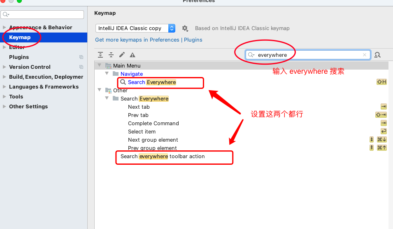Open Get more keymaps in Preferences | Plugins link
The width and height of the screenshot is (393, 229).
149,40
